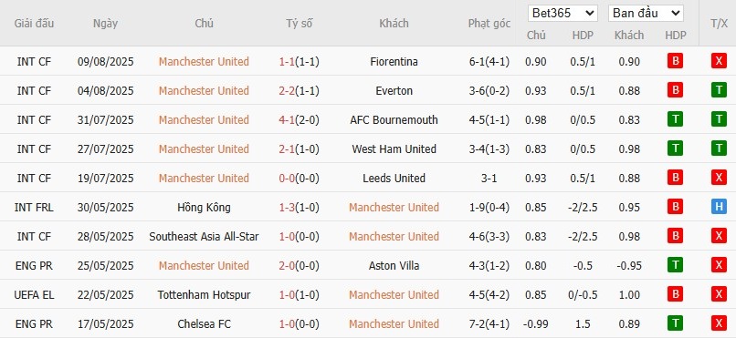Select Manchester United in the 09/08/2025 row
This screenshot has width=736, height=338.
204,62
